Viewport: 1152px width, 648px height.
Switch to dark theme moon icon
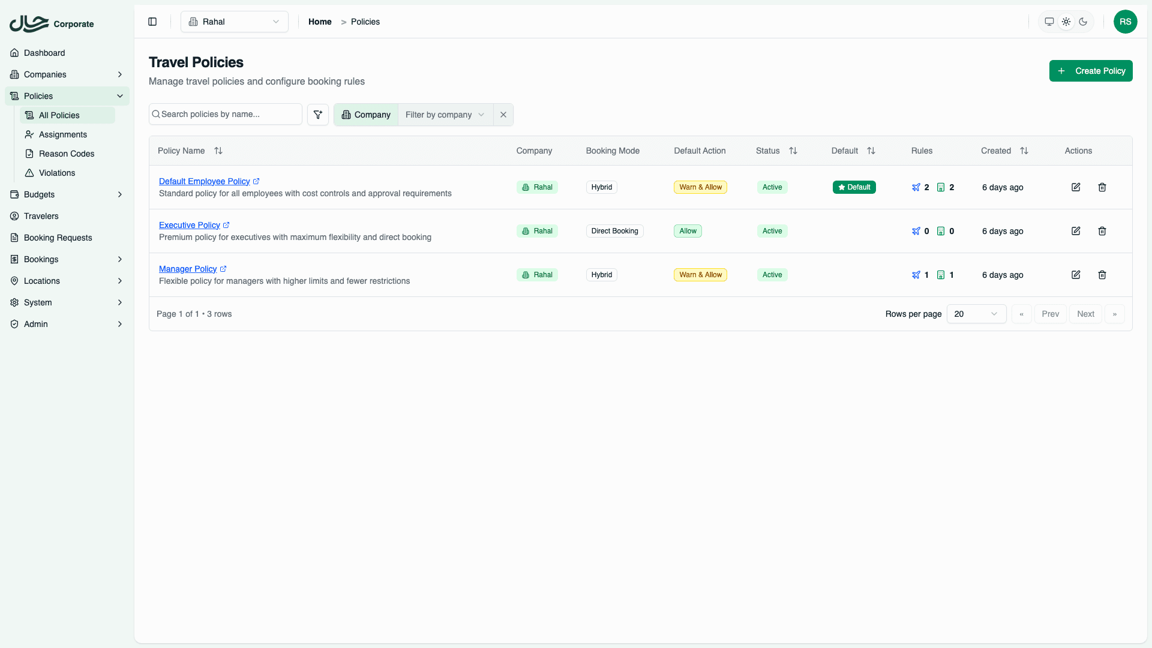point(1083,22)
